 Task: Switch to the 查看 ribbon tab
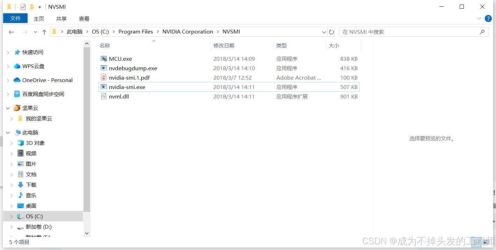[x=84, y=19]
